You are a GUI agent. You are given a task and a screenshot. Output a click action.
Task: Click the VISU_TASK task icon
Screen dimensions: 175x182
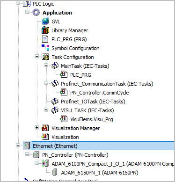55,110
